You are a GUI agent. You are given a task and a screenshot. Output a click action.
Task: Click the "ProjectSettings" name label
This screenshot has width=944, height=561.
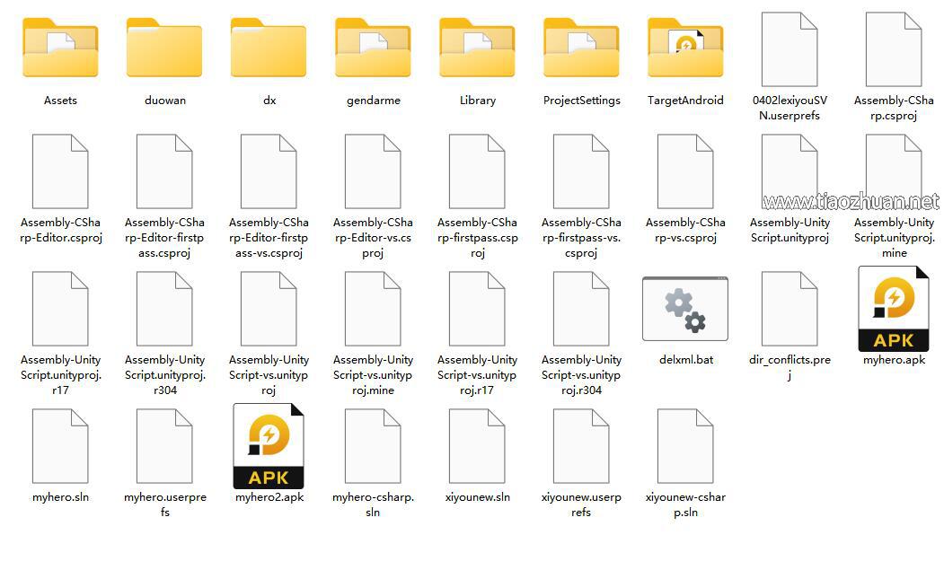pyautogui.click(x=581, y=101)
